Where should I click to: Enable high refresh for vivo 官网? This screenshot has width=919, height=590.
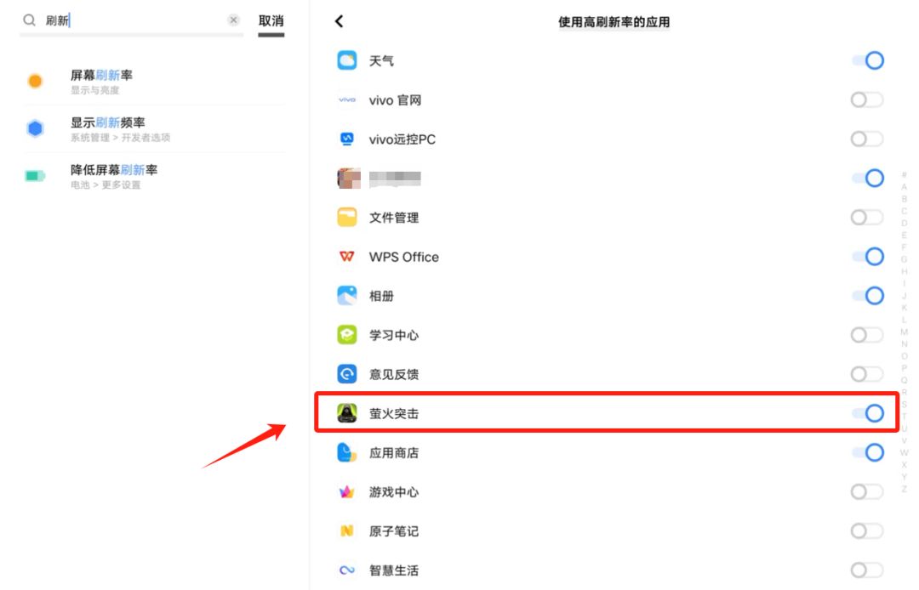pyautogui.click(x=867, y=99)
